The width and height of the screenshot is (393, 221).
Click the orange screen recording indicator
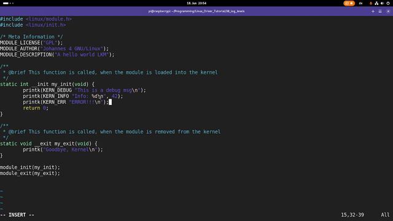click(x=349, y=3)
